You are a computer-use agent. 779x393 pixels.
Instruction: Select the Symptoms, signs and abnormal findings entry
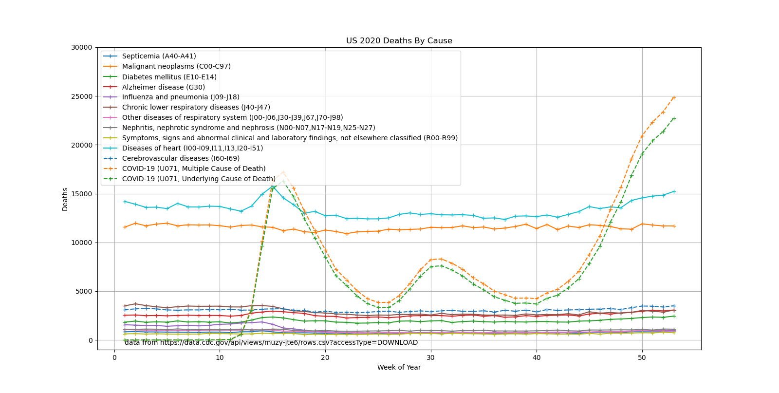pyautogui.click(x=290, y=138)
